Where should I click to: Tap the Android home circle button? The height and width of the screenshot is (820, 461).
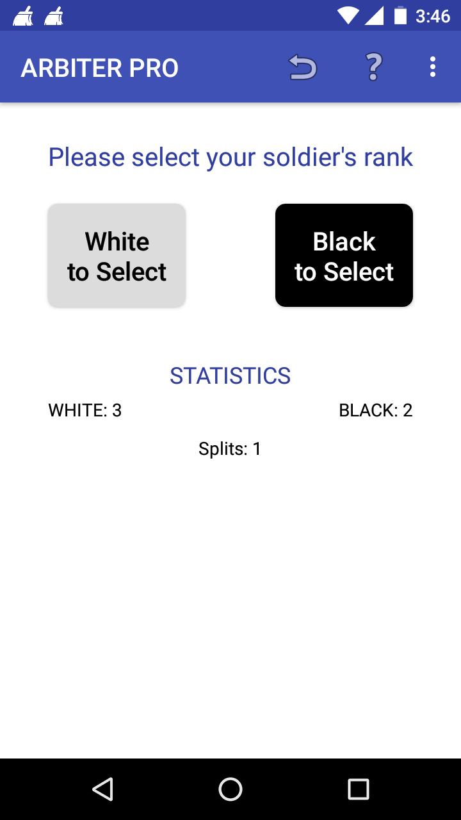pyautogui.click(x=230, y=789)
